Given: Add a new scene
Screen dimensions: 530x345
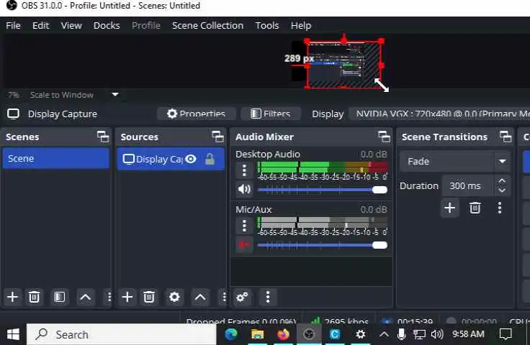Looking at the screenshot, I should coord(12,297).
